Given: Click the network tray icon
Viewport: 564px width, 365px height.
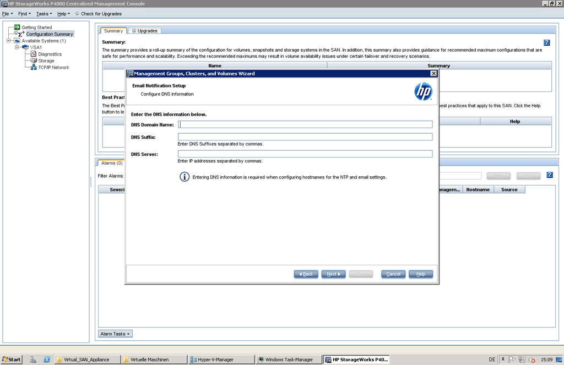Looking at the screenshot, I should 522,359.
